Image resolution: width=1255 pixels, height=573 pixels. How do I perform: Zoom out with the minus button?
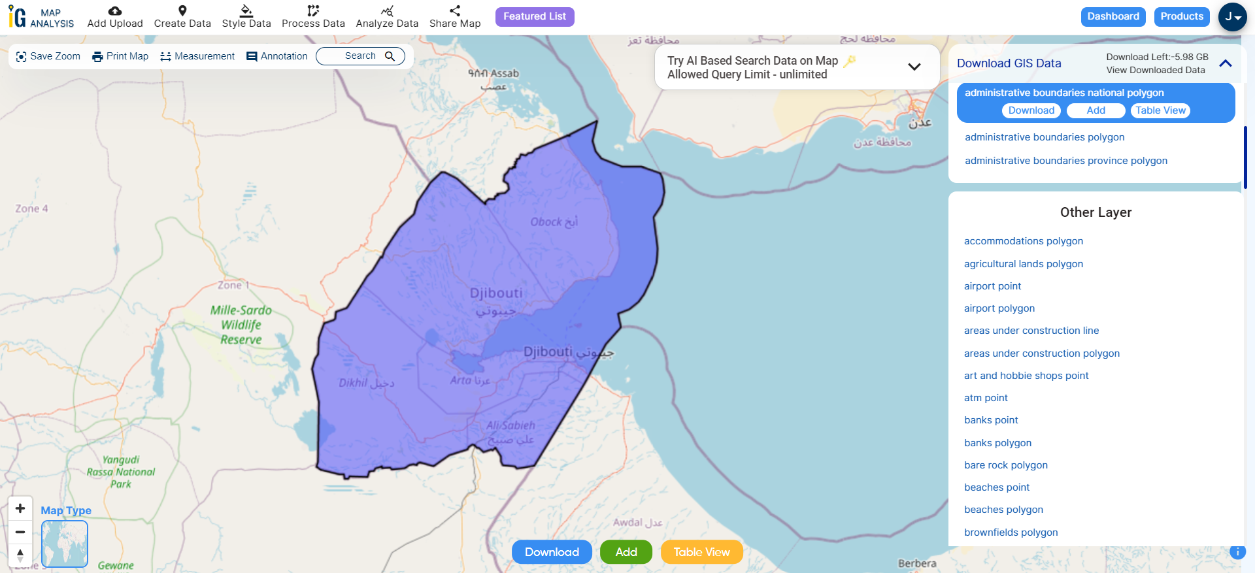pos(20,532)
